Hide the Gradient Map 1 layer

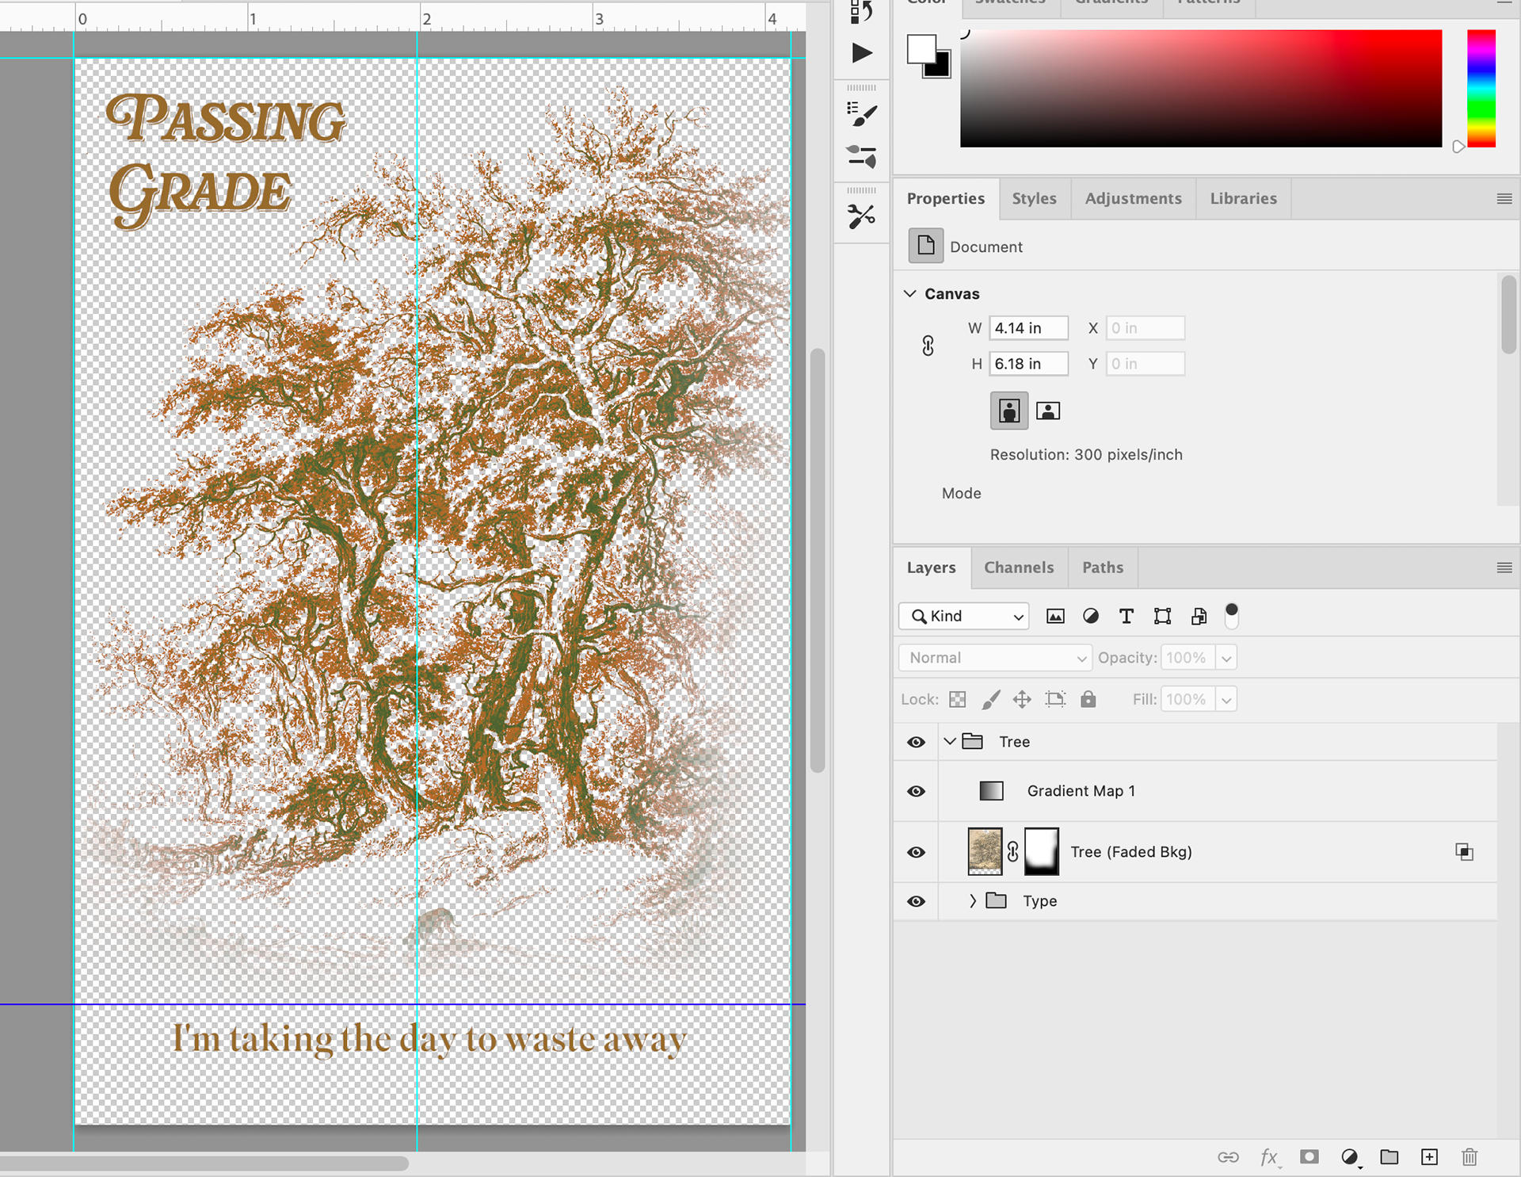(916, 791)
